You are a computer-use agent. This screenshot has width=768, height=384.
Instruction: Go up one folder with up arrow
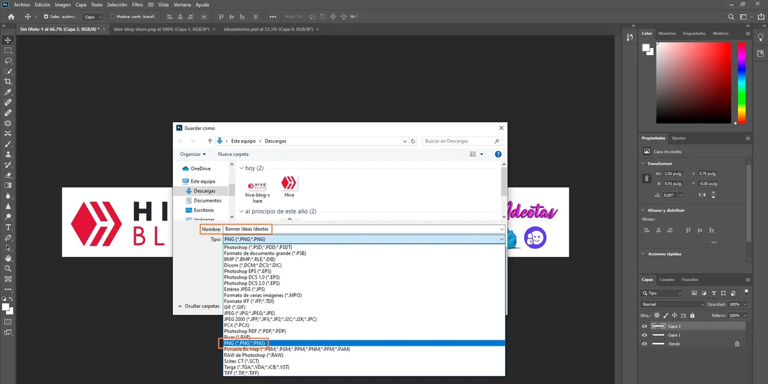[210, 141]
